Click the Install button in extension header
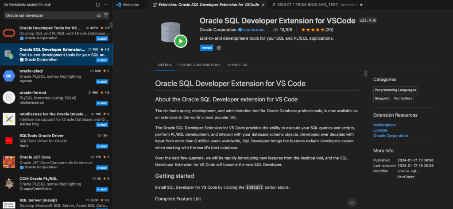 [x=206, y=48]
